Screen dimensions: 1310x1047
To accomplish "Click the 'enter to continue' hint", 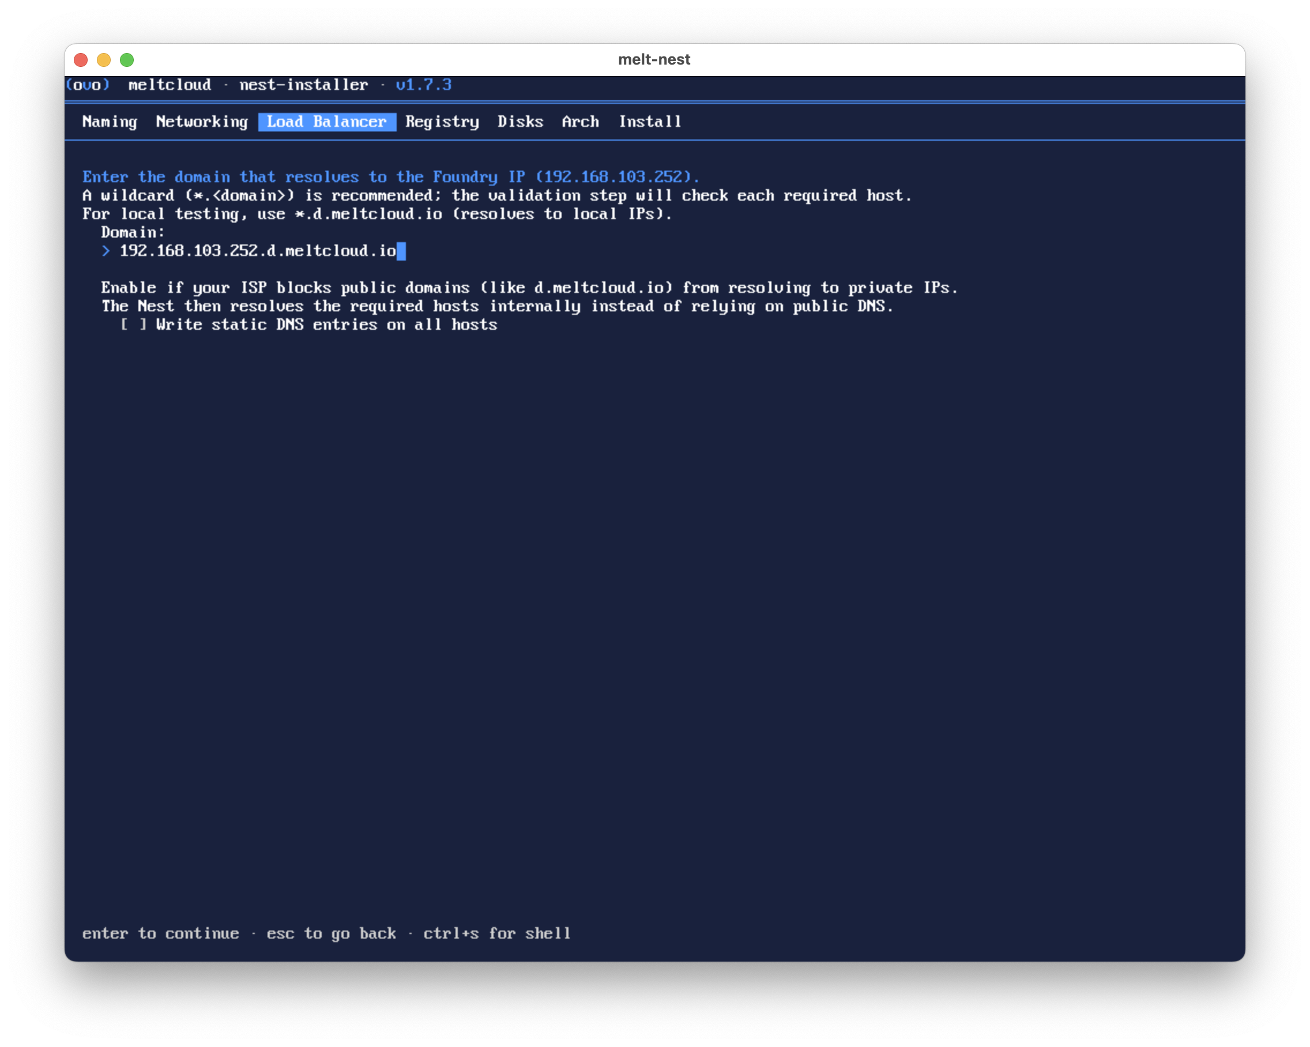I will coord(160,933).
